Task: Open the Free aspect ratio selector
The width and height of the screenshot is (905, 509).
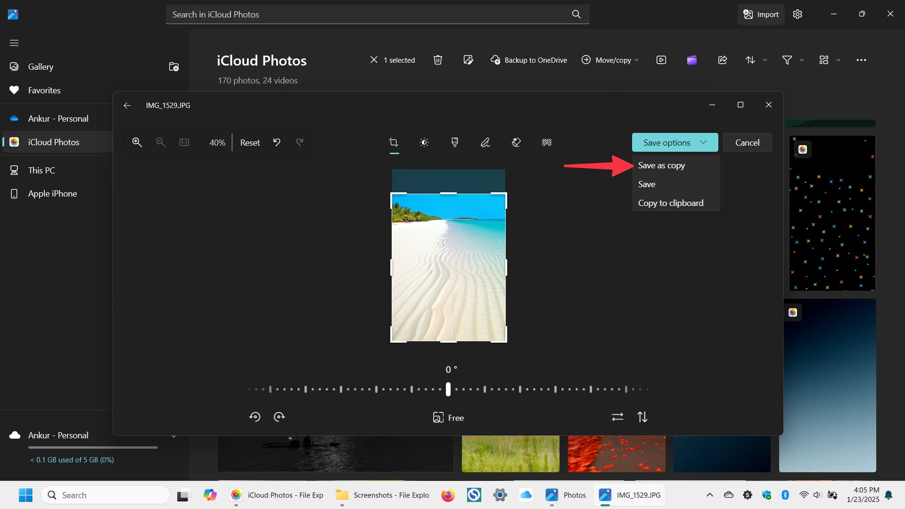Action: point(448,418)
